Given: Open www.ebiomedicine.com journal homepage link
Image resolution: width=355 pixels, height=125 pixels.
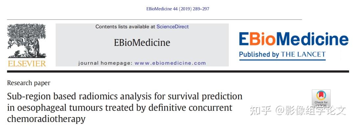Looking at the screenshot, I should coord(170,63).
